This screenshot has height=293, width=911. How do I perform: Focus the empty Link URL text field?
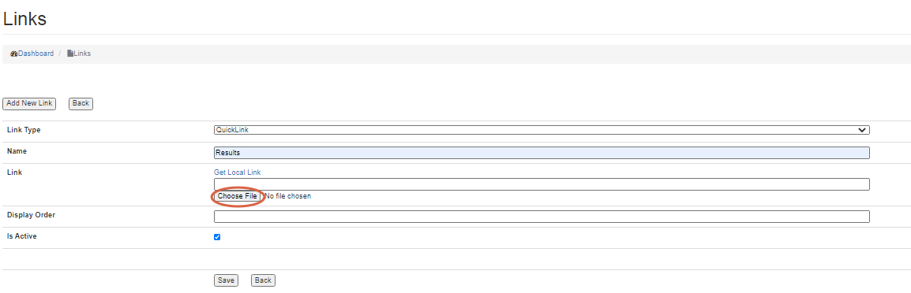[x=542, y=184]
